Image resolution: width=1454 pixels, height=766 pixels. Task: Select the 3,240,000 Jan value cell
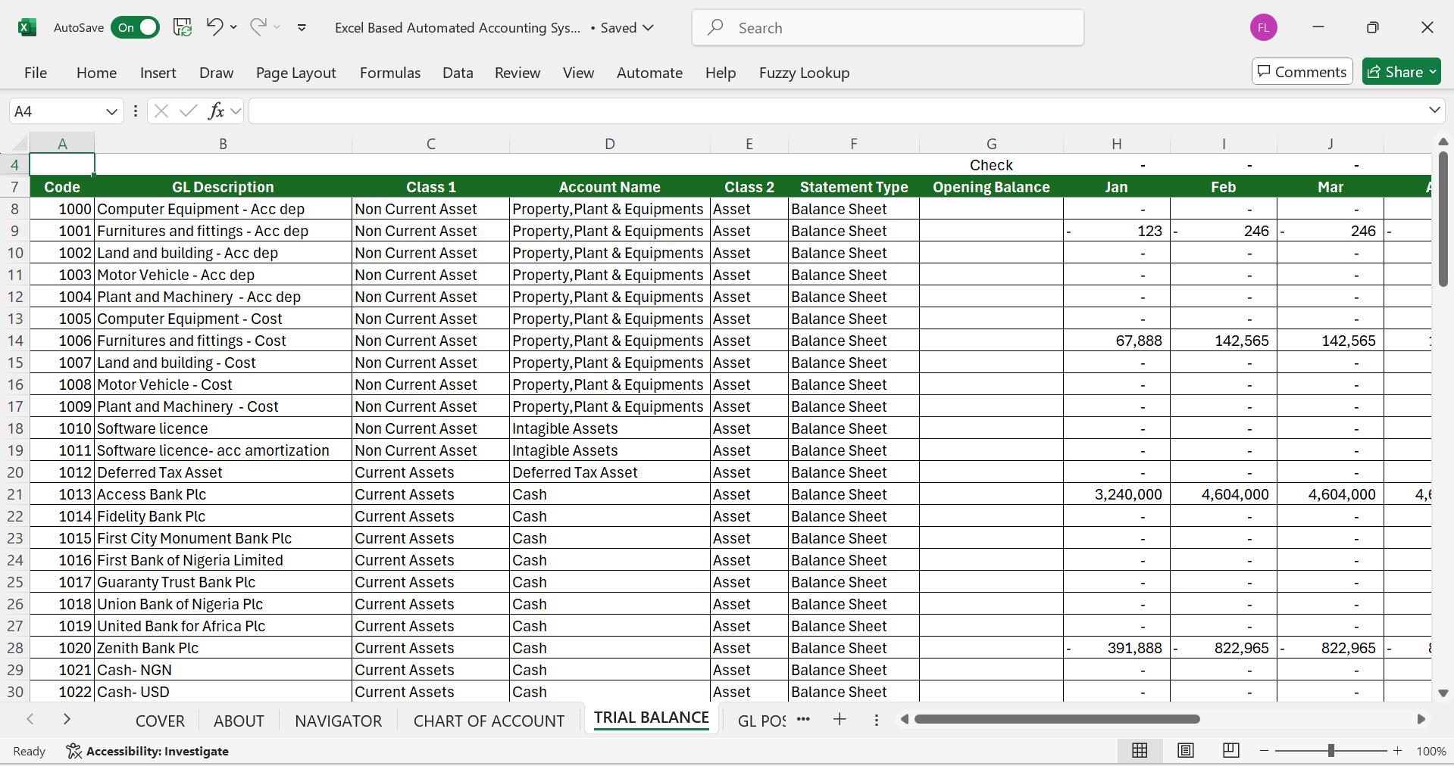[x=1116, y=494]
